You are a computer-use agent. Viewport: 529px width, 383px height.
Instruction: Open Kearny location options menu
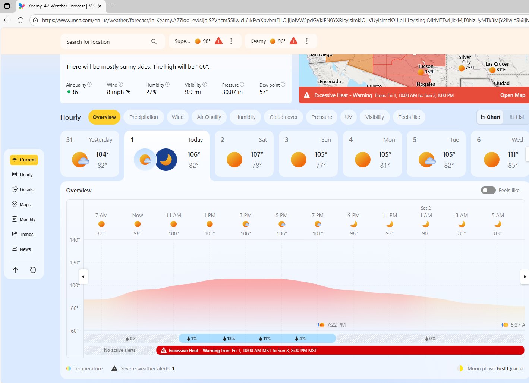click(x=307, y=41)
